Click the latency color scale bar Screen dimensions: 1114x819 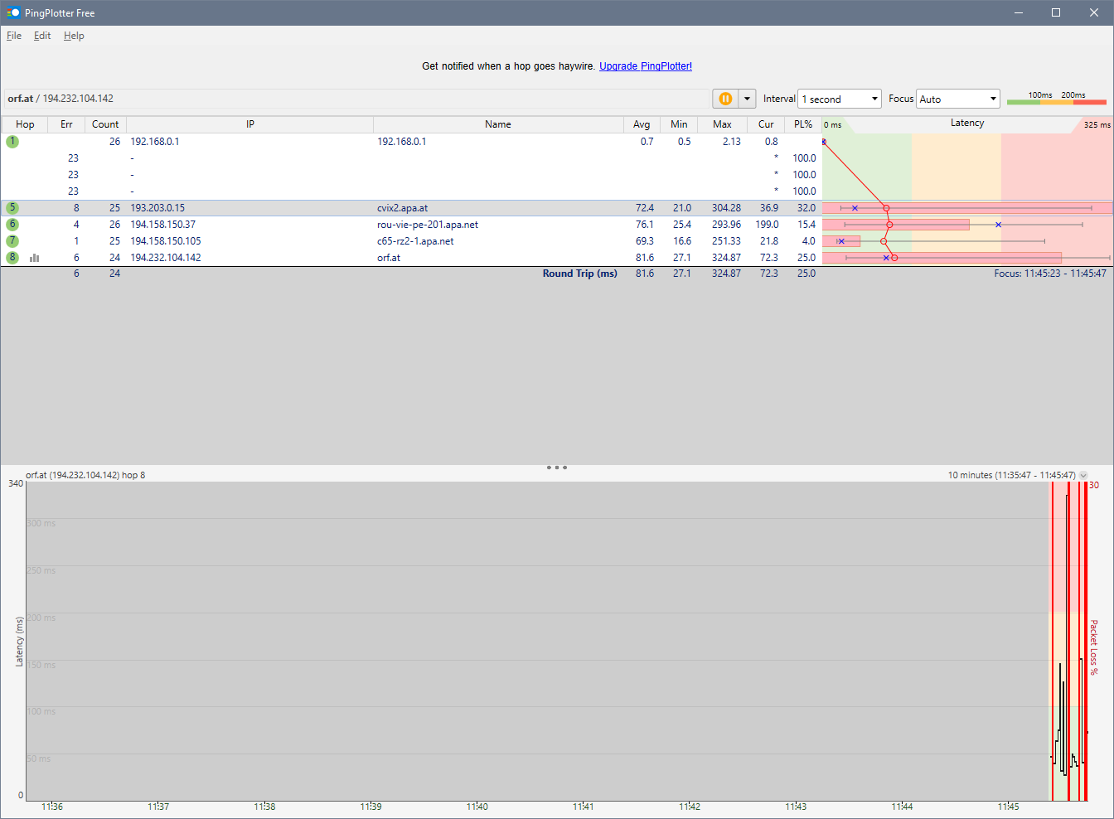(1057, 102)
